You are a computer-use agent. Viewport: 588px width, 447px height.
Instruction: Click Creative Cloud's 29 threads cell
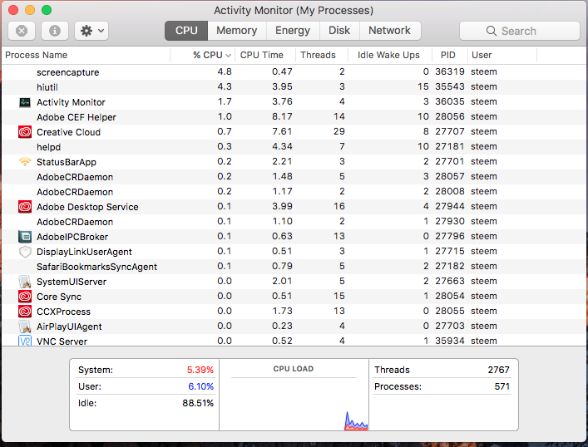pyautogui.click(x=339, y=131)
